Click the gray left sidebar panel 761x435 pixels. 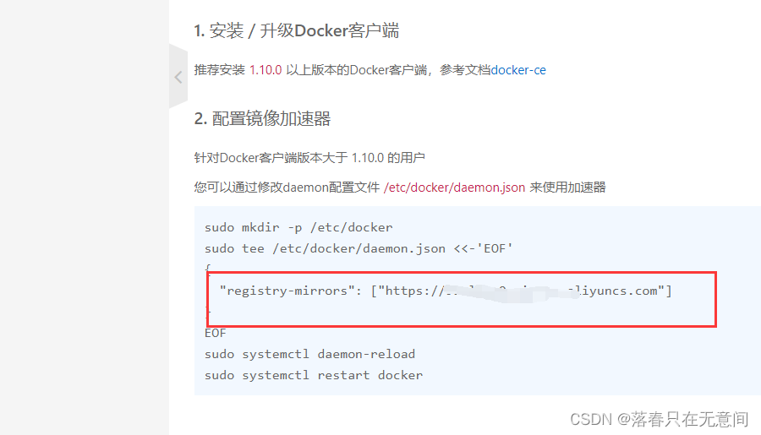tap(85, 253)
